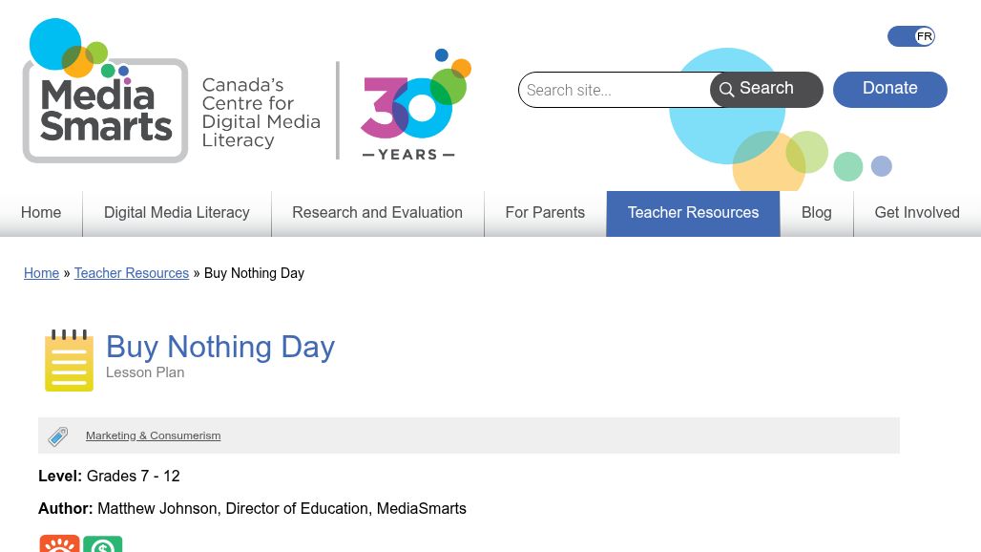Screen dimensions: 981x552
Task: Open the For Parents menu
Action: 545,213
